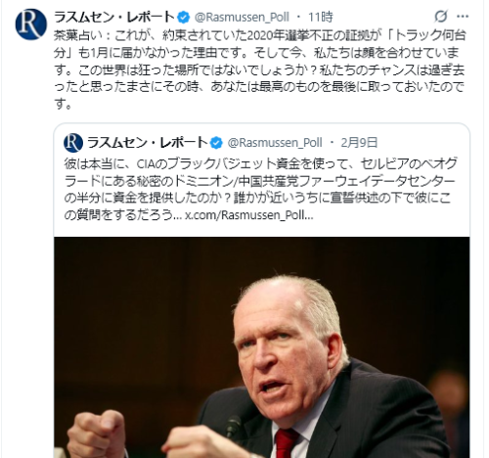Click the blue verified badge on main post
The width and height of the screenshot is (489, 458).
(184, 18)
